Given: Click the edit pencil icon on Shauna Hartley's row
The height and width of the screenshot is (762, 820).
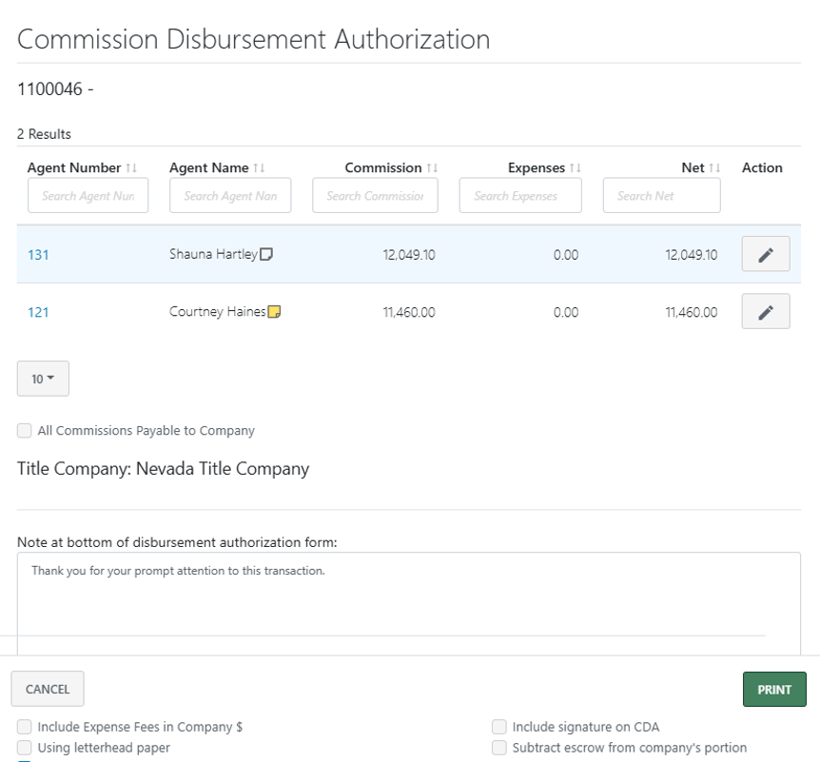Looking at the screenshot, I should [765, 253].
